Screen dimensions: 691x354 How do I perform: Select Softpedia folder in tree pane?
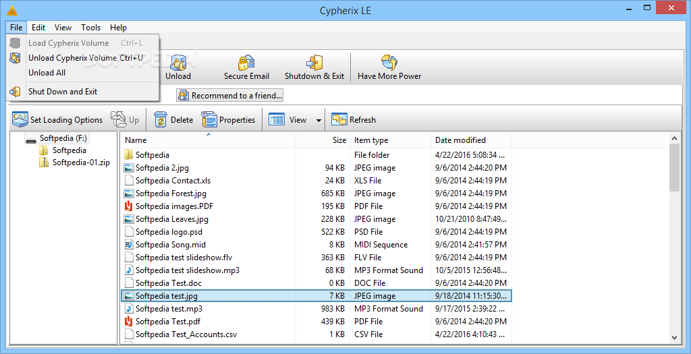(70, 150)
